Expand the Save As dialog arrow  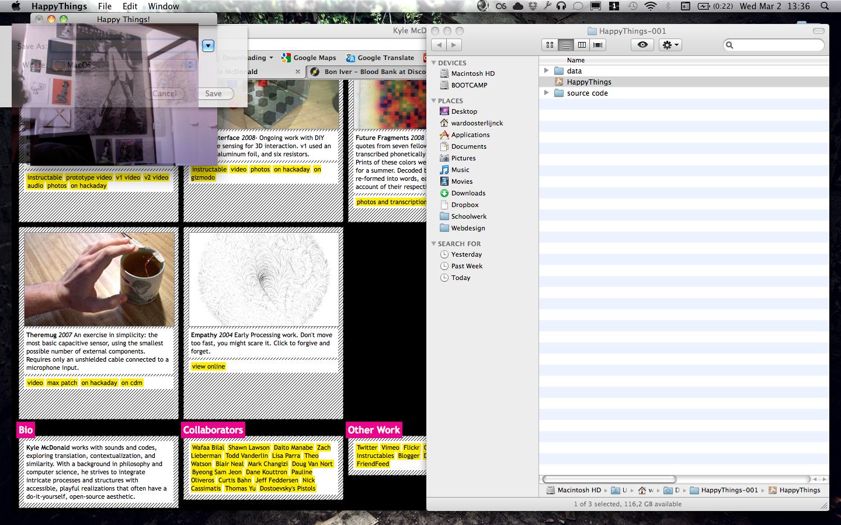208,45
